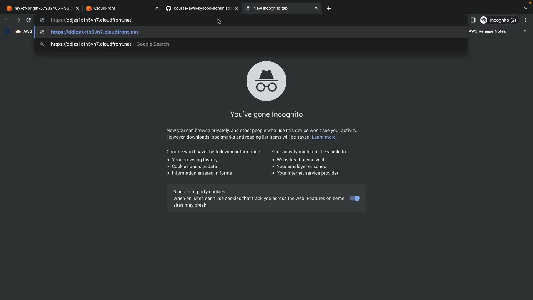
Task: Toggle Block third-party cookies switch
Action: (355, 198)
